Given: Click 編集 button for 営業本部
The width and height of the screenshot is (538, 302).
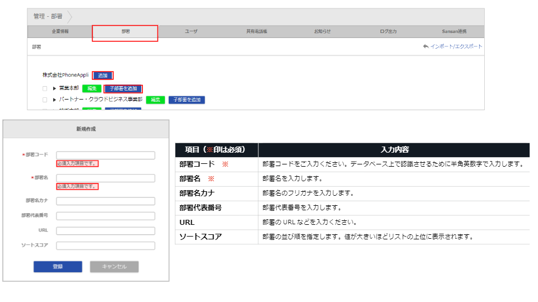Looking at the screenshot, I should click(x=91, y=88).
